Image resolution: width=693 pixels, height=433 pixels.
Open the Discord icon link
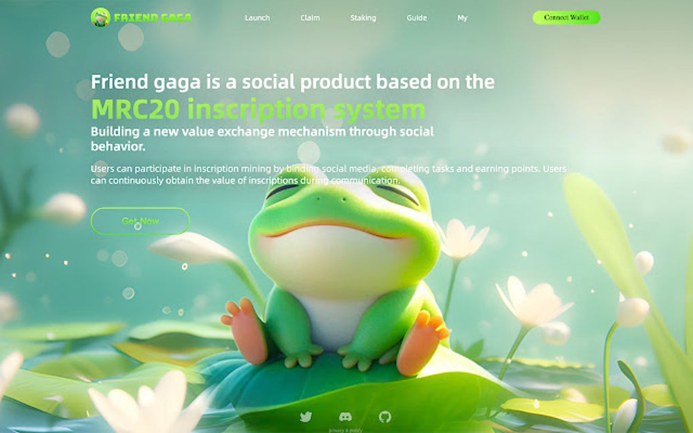point(345,416)
